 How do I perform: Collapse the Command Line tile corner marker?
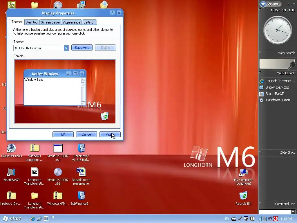tap(260, 203)
